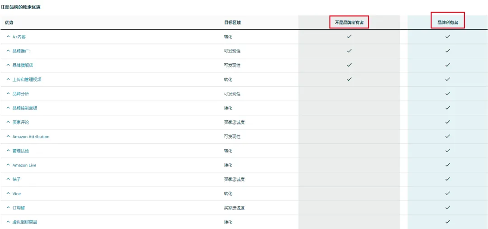Click 买家忠诚度 in the 订购省 row
The height and width of the screenshot is (229, 488).
(x=235, y=208)
